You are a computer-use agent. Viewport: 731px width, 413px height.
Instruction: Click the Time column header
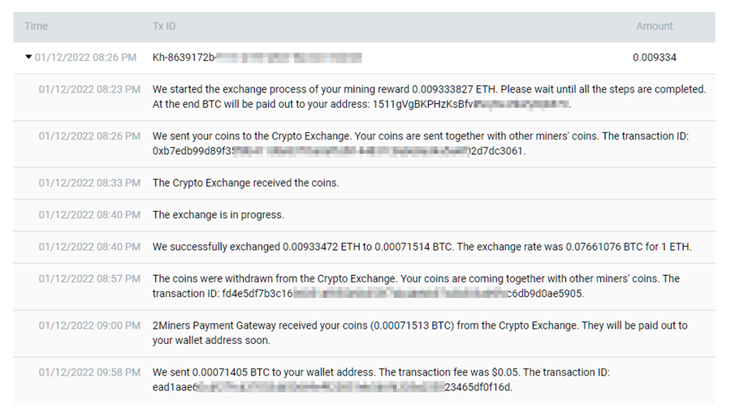(37, 27)
